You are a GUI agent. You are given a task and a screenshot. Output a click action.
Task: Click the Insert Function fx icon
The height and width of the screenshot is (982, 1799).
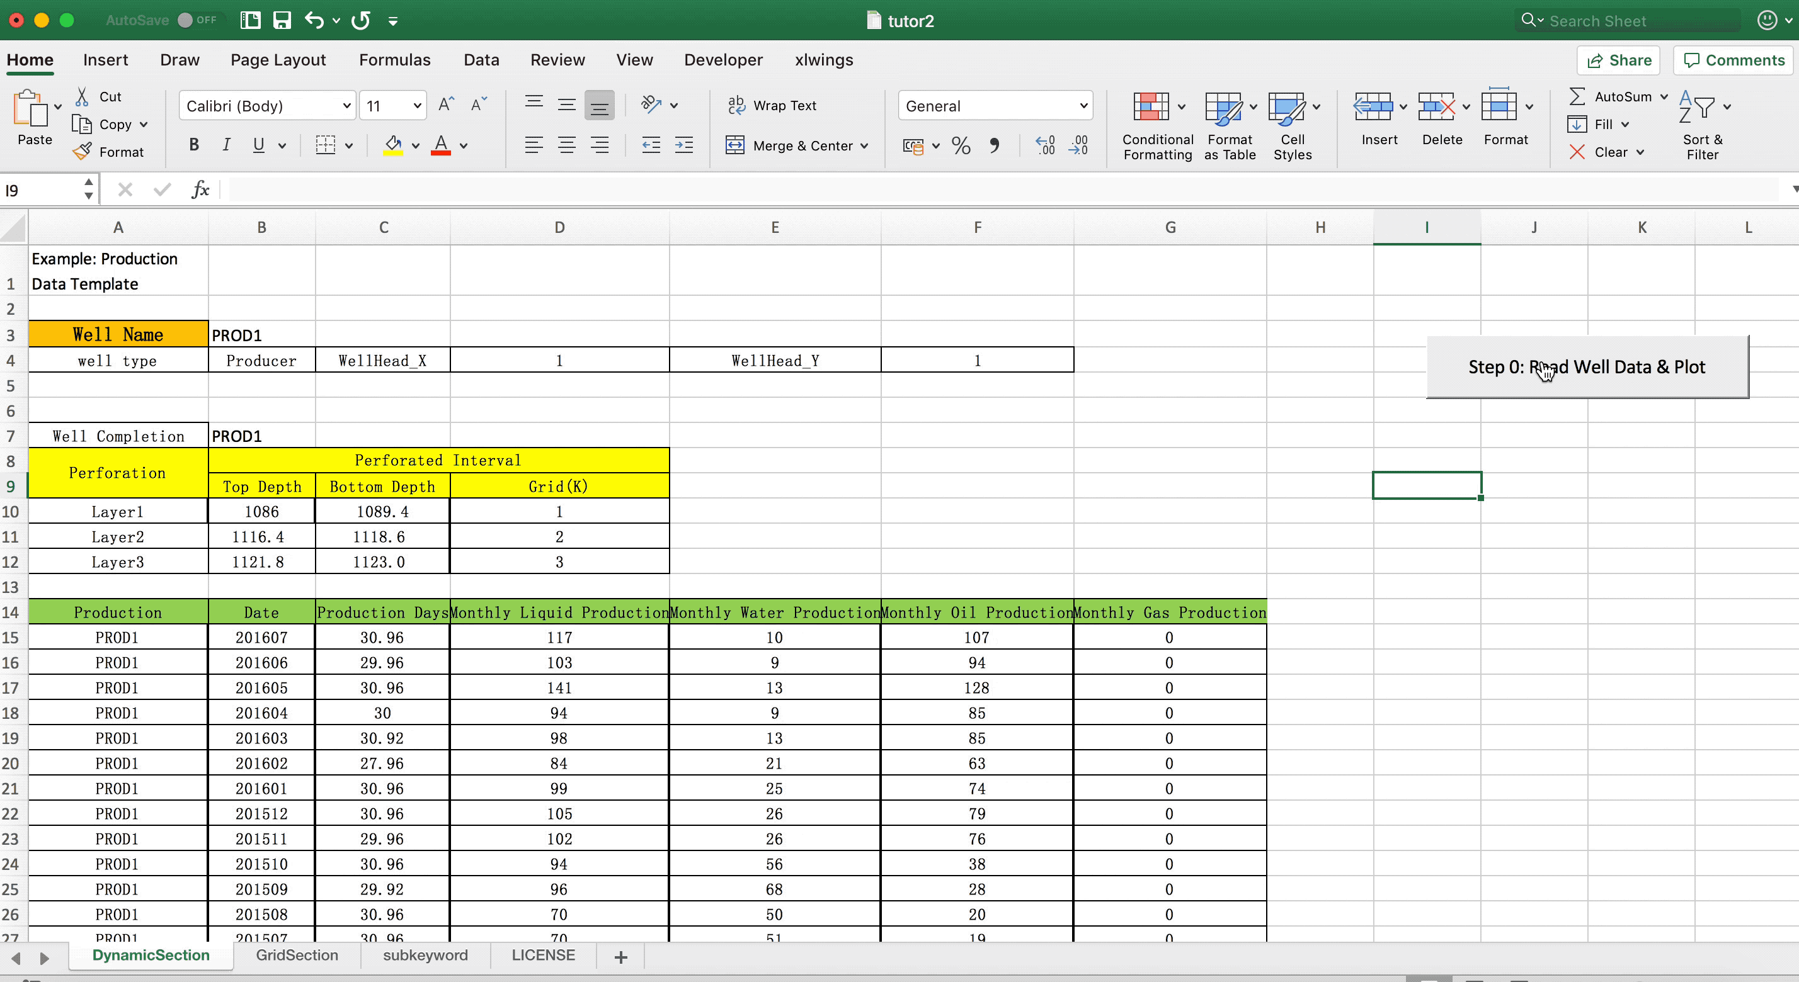click(x=200, y=190)
